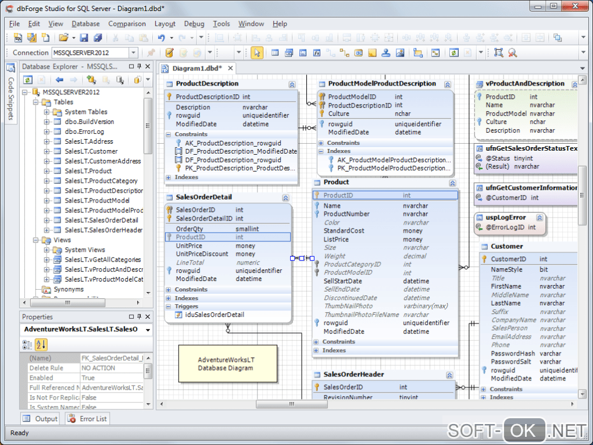The width and height of the screenshot is (593, 445).
Task: Open the Output panel tab
Action: point(41,419)
